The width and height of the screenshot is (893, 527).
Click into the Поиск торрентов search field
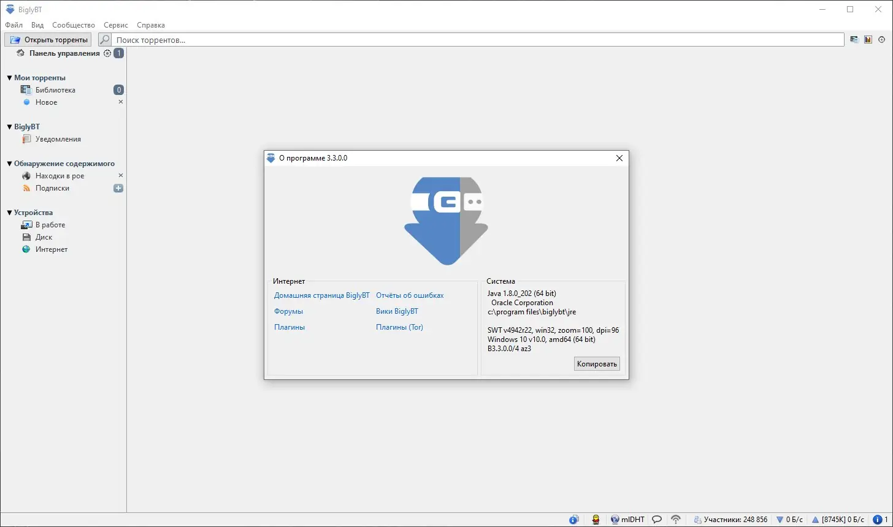tap(478, 40)
